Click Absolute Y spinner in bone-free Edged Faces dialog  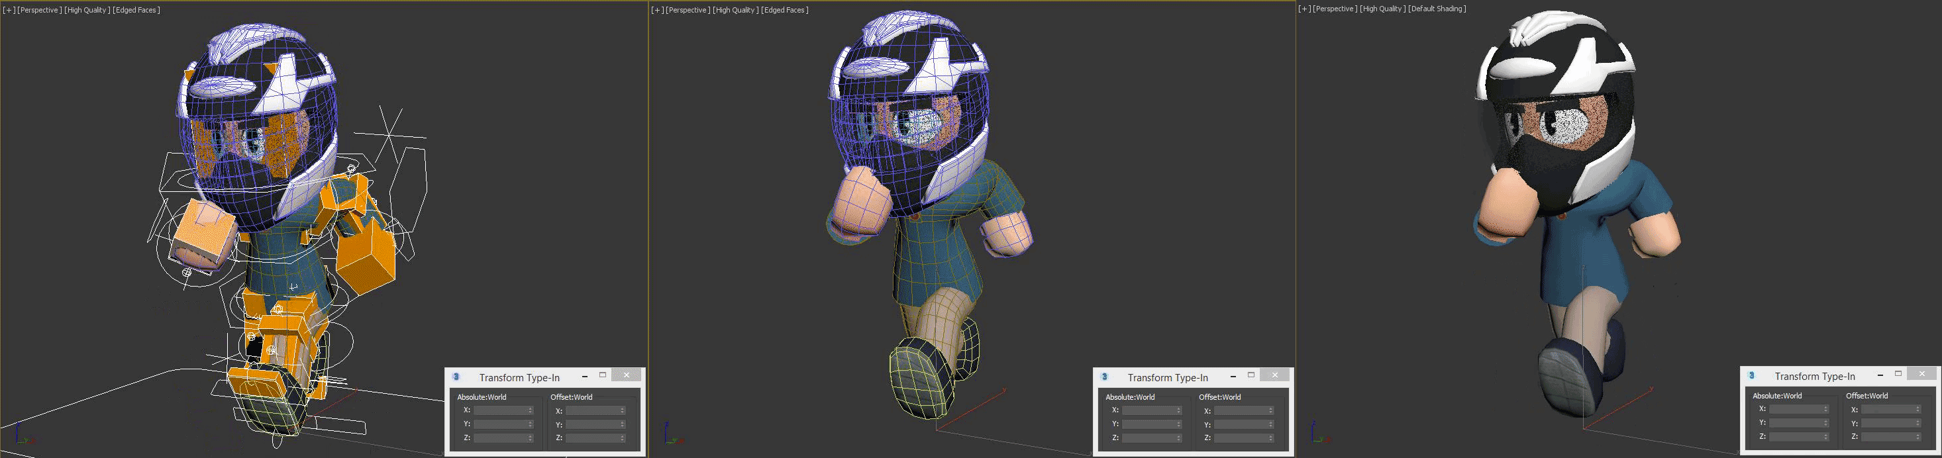(x=1179, y=424)
